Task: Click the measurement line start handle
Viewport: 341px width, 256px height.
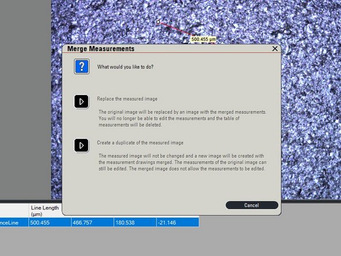Action: coord(158,22)
